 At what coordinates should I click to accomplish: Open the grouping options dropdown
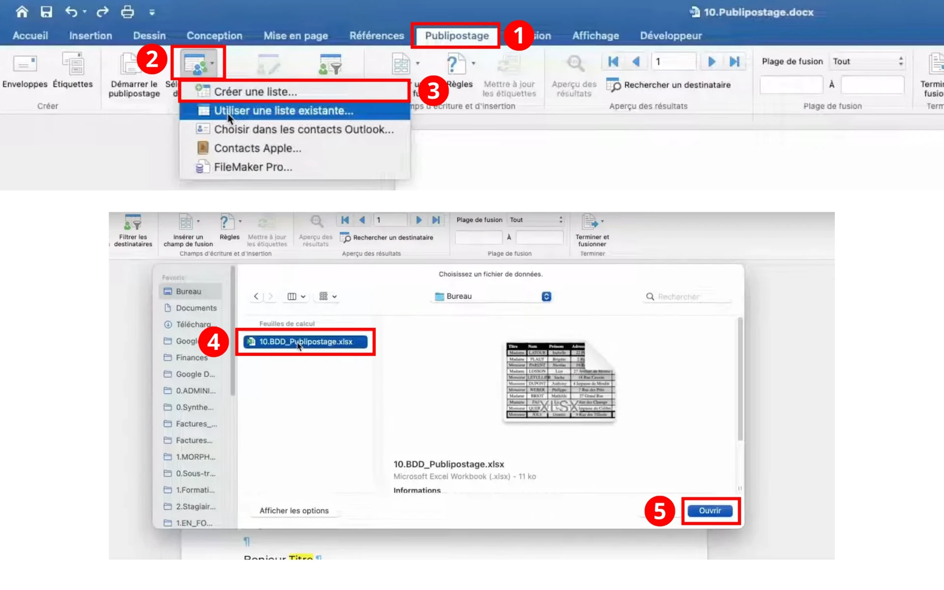pyautogui.click(x=328, y=296)
